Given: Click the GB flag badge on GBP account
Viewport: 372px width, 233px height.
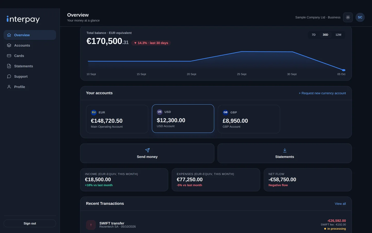Looking at the screenshot, I should [226, 112].
